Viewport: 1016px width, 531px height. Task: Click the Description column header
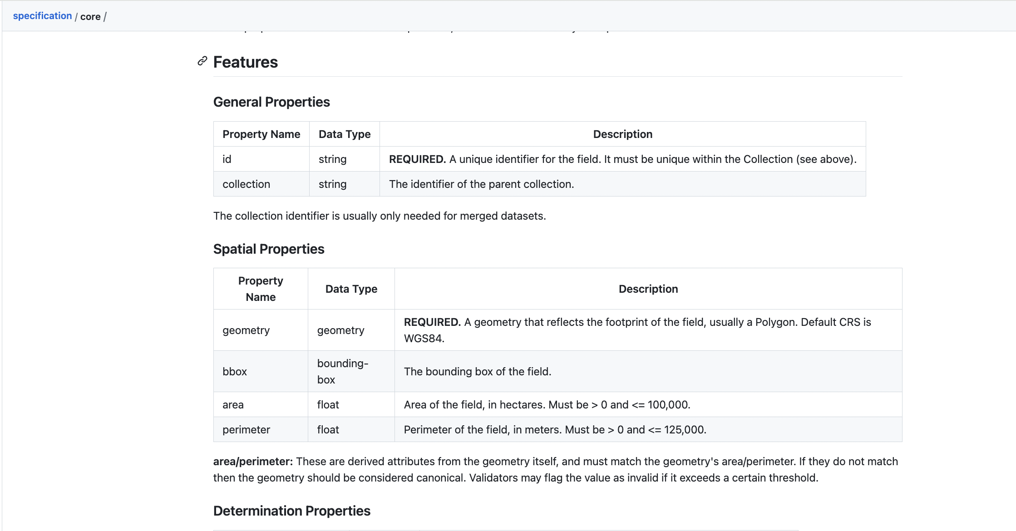[622, 134]
